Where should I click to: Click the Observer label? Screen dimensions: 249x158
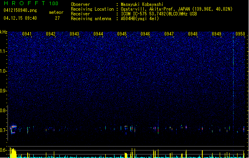[x=80, y=4]
